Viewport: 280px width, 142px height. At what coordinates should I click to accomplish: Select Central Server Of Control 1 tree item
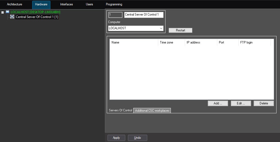37,17
